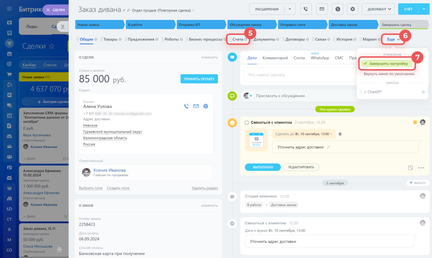This screenshot has width=432, height=258.
Task: Click the ПРИНЯТЬ ОПЛАТУ button
Action: (199, 79)
